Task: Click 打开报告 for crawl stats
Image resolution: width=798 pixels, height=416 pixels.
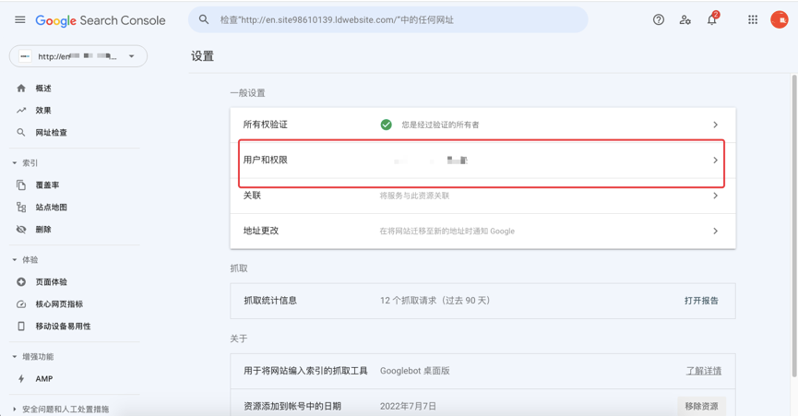Action: click(x=701, y=301)
